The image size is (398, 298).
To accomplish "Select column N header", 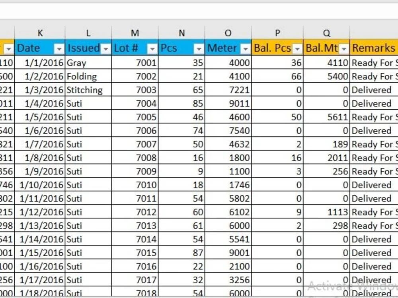I will pos(181,33).
